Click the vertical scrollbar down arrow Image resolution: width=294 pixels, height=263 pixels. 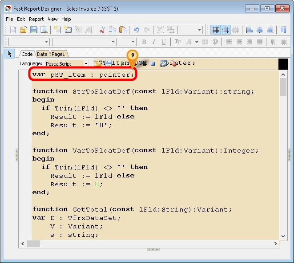pyautogui.click(x=283, y=236)
